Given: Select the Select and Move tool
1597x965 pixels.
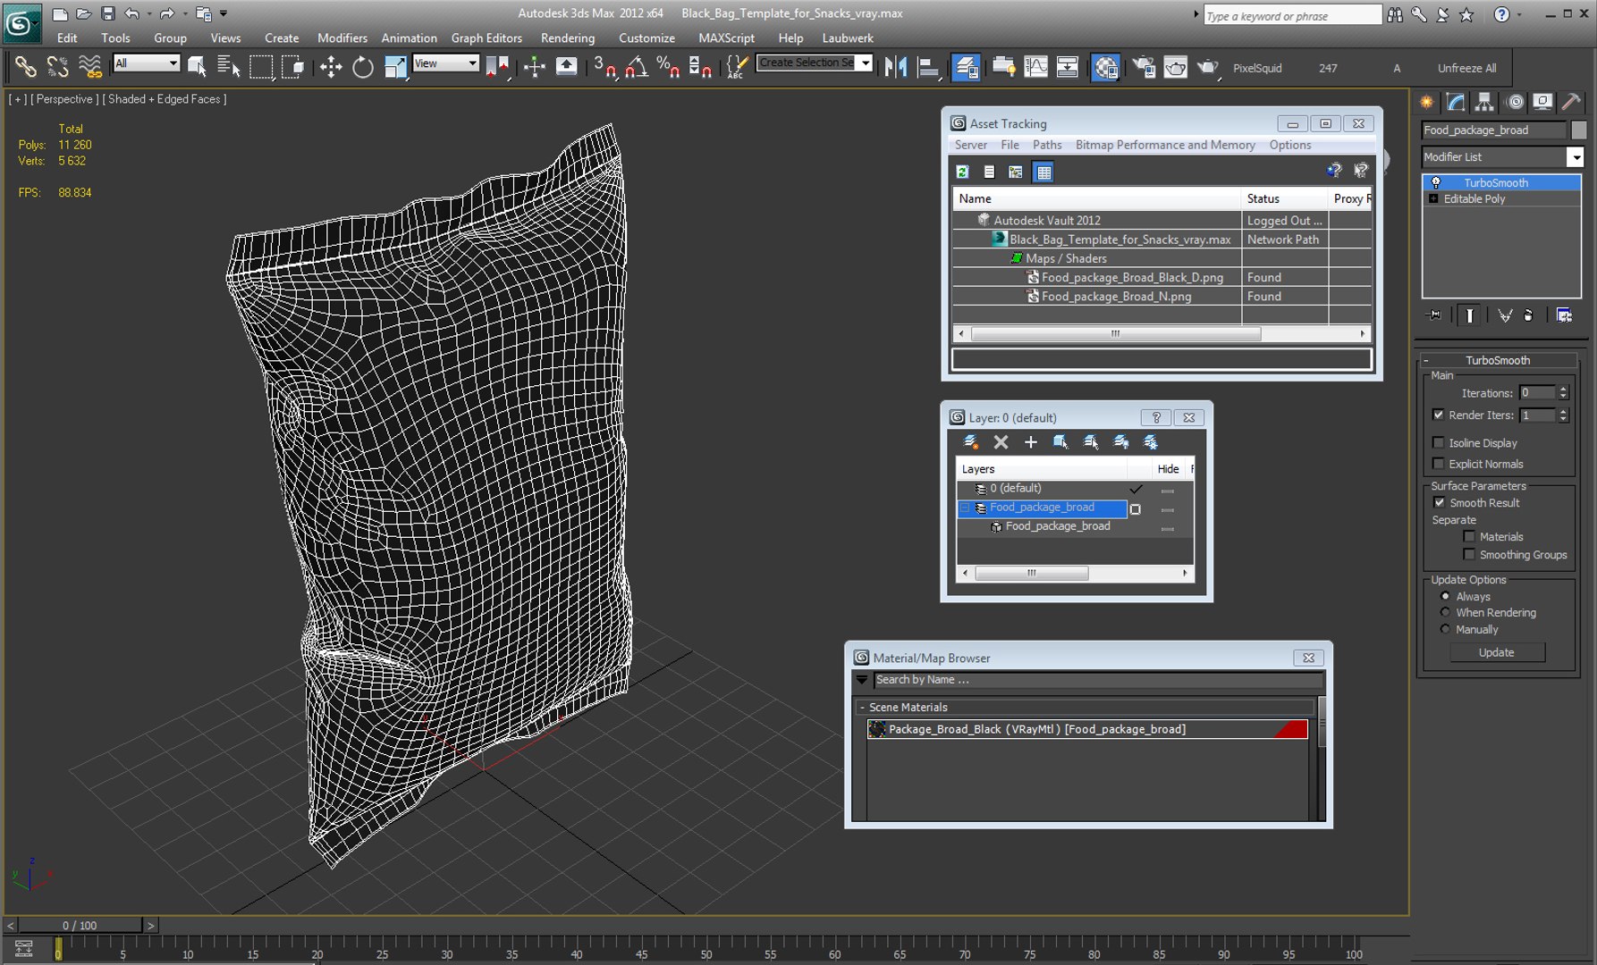Looking at the screenshot, I should pyautogui.click(x=331, y=68).
